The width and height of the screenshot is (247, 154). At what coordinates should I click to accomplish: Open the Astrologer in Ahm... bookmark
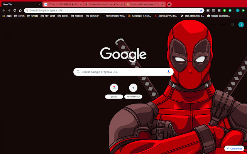pyautogui.click(x=140, y=16)
